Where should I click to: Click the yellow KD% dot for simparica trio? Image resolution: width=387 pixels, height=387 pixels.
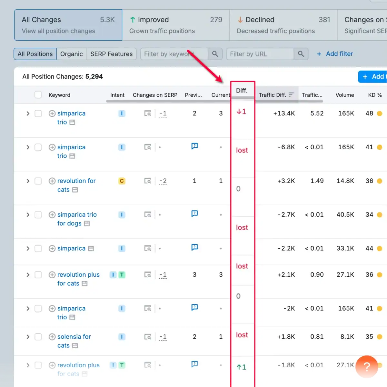[380, 113]
